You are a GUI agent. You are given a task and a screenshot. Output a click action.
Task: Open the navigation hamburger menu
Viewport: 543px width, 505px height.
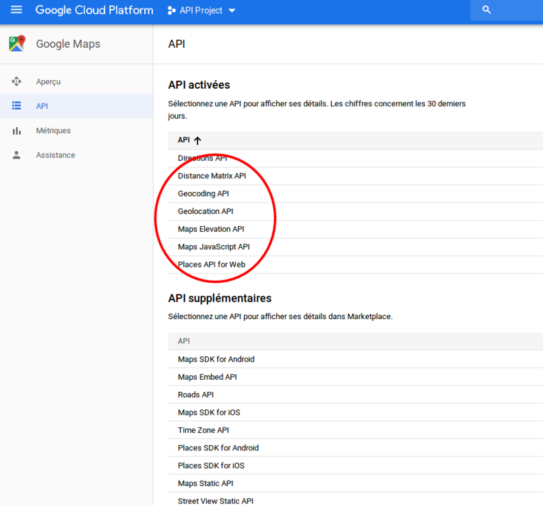(16, 9)
